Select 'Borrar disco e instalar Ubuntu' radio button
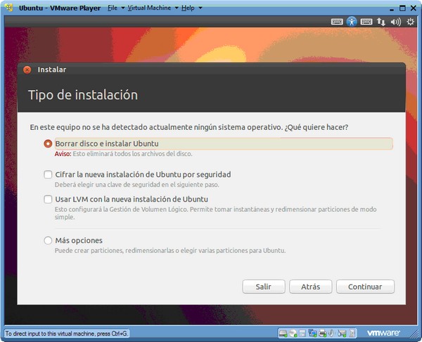Screen dimensions: 422x342 48,144
